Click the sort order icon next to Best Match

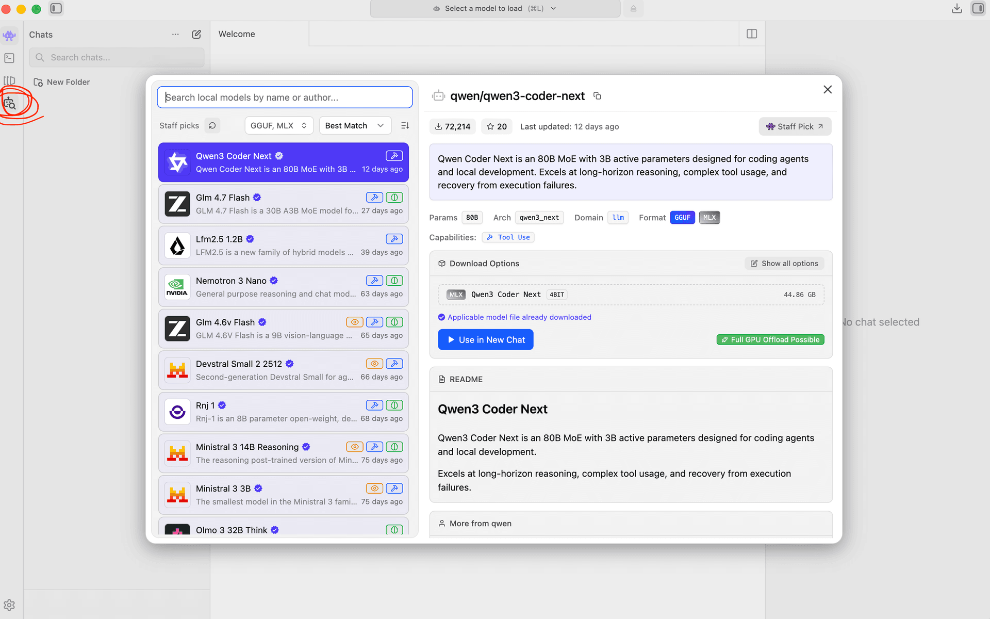(x=405, y=126)
